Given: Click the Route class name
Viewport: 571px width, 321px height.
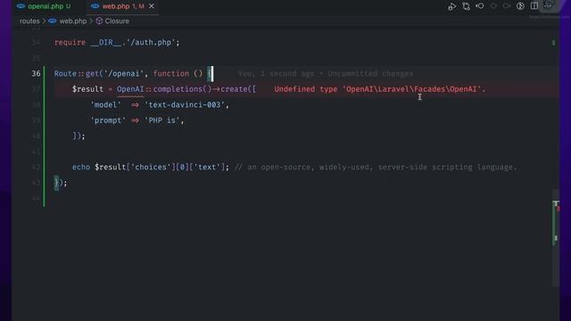Looking at the screenshot, I should (x=65, y=73).
